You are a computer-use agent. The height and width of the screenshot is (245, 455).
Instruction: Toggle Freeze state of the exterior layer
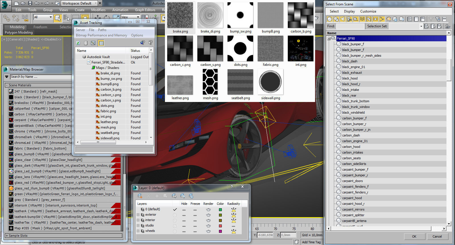pyautogui.click(x=195, y=215)
